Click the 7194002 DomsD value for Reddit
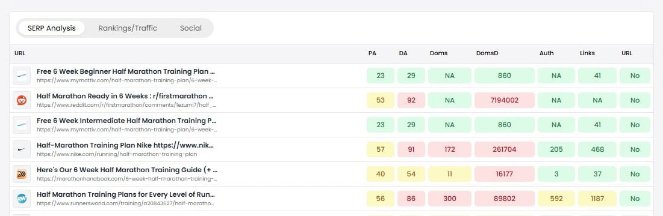Image resolution: width=663 pixels, height=216 pixels. coord(505,100)
